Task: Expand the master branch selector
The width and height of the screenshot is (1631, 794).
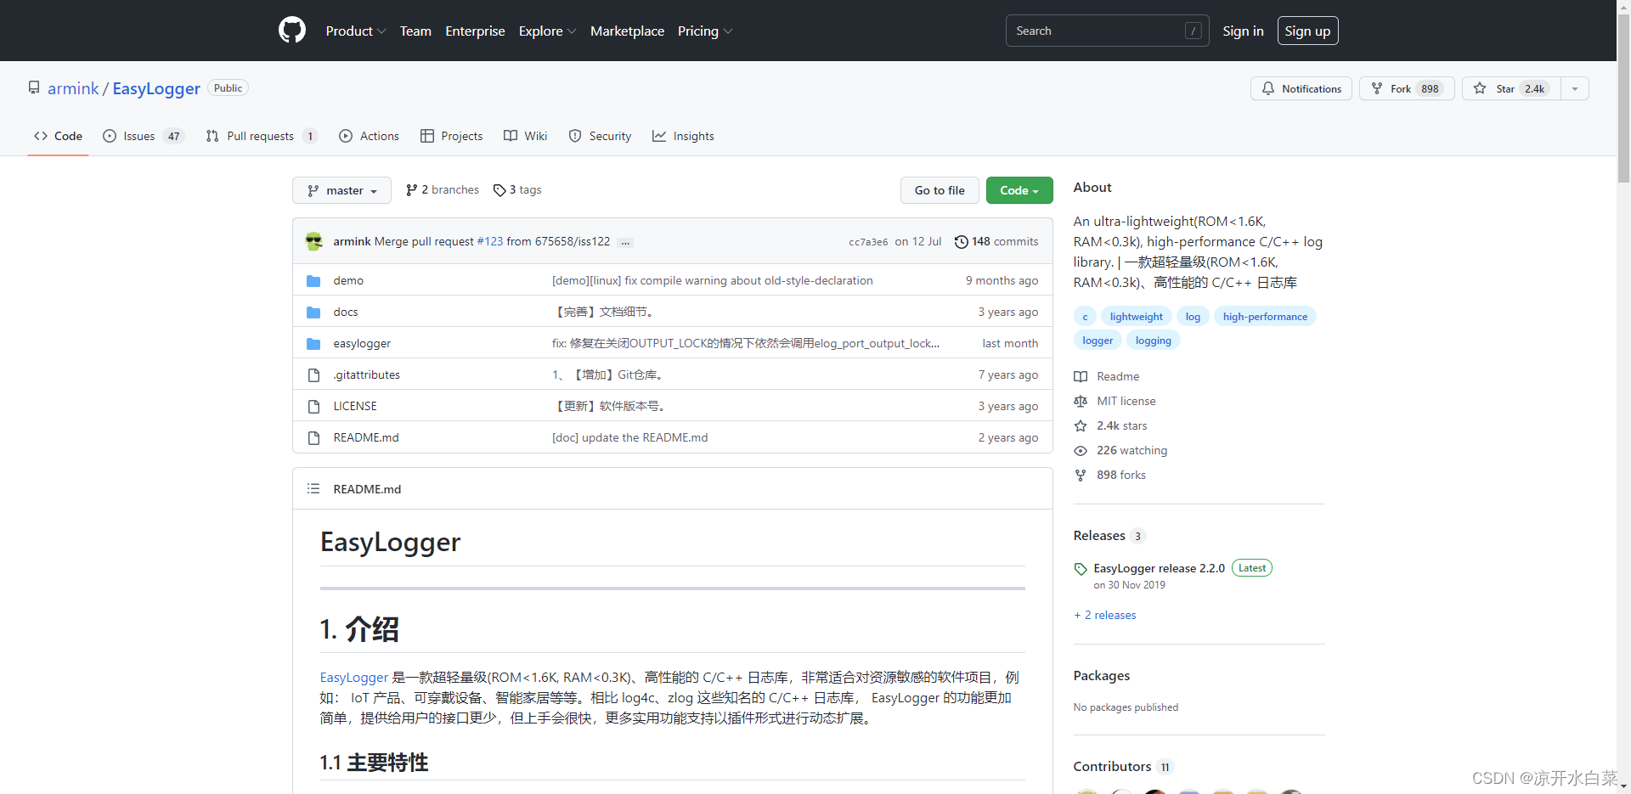Action: [x=341, y=190]
